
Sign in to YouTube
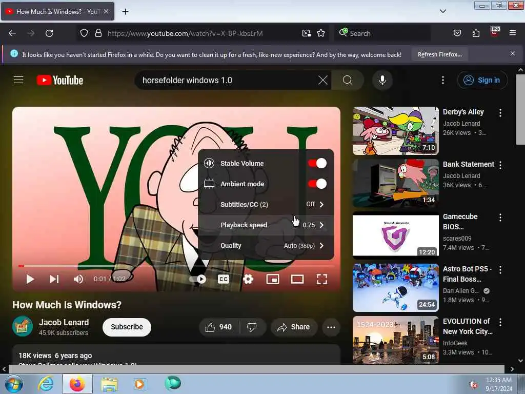482,80
